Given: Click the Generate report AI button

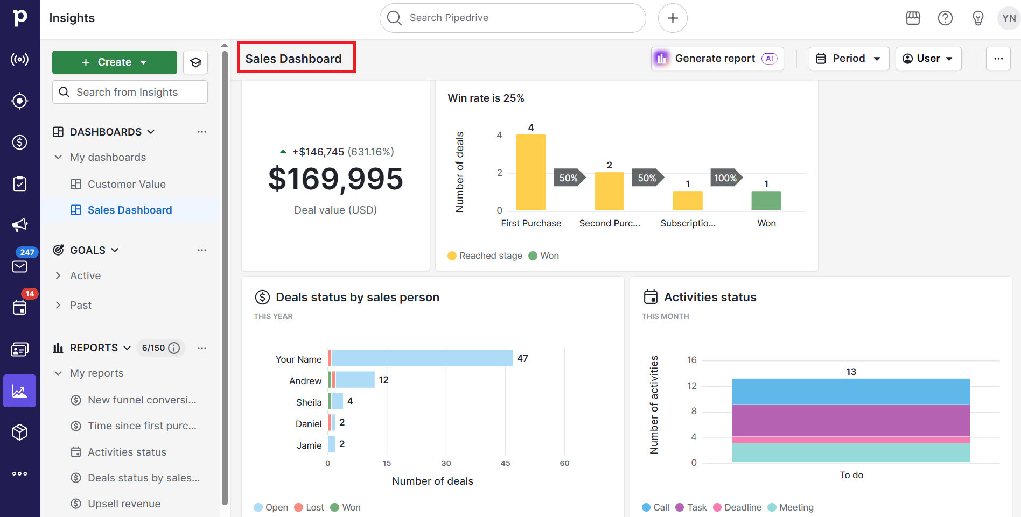Looking at the screenshot, I should [717, 58].
